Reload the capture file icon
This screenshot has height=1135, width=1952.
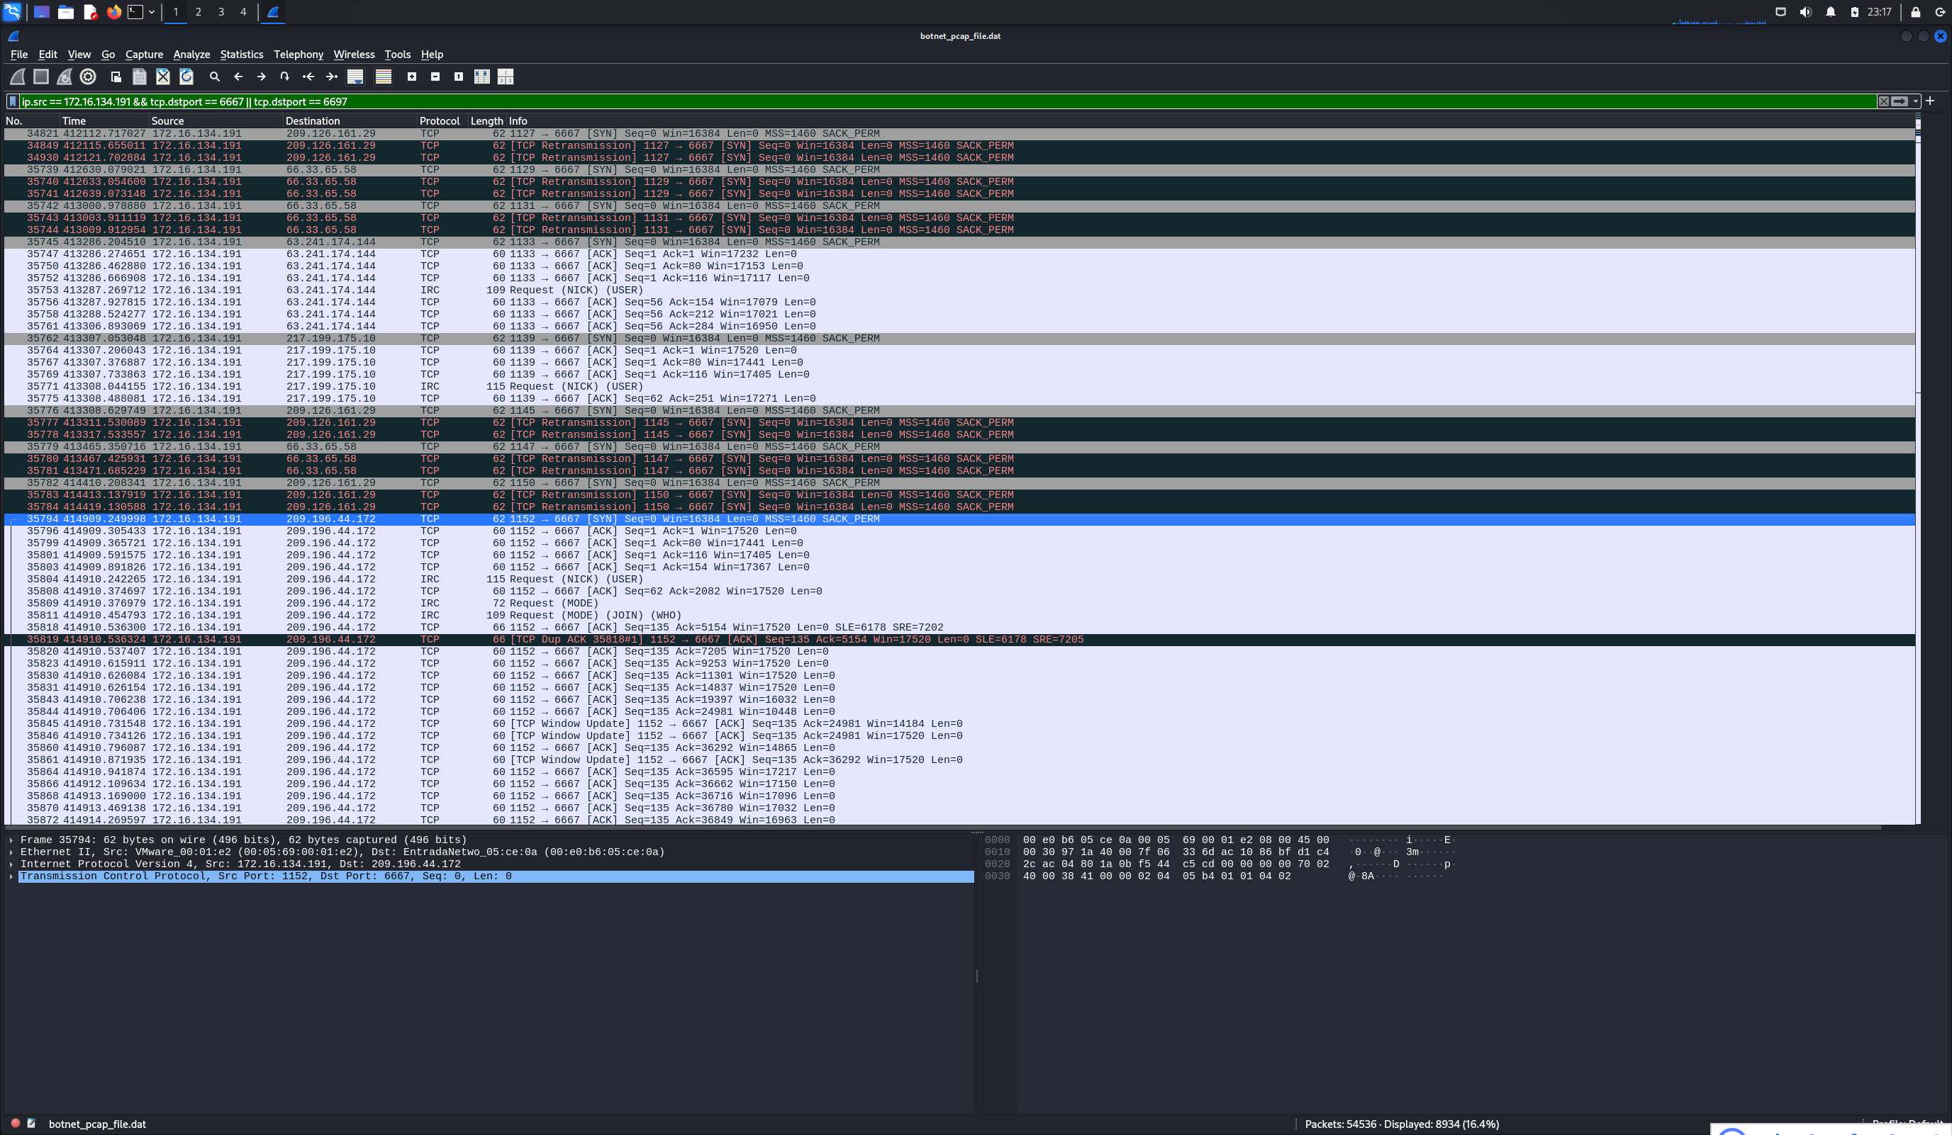[x=186, y=77]
